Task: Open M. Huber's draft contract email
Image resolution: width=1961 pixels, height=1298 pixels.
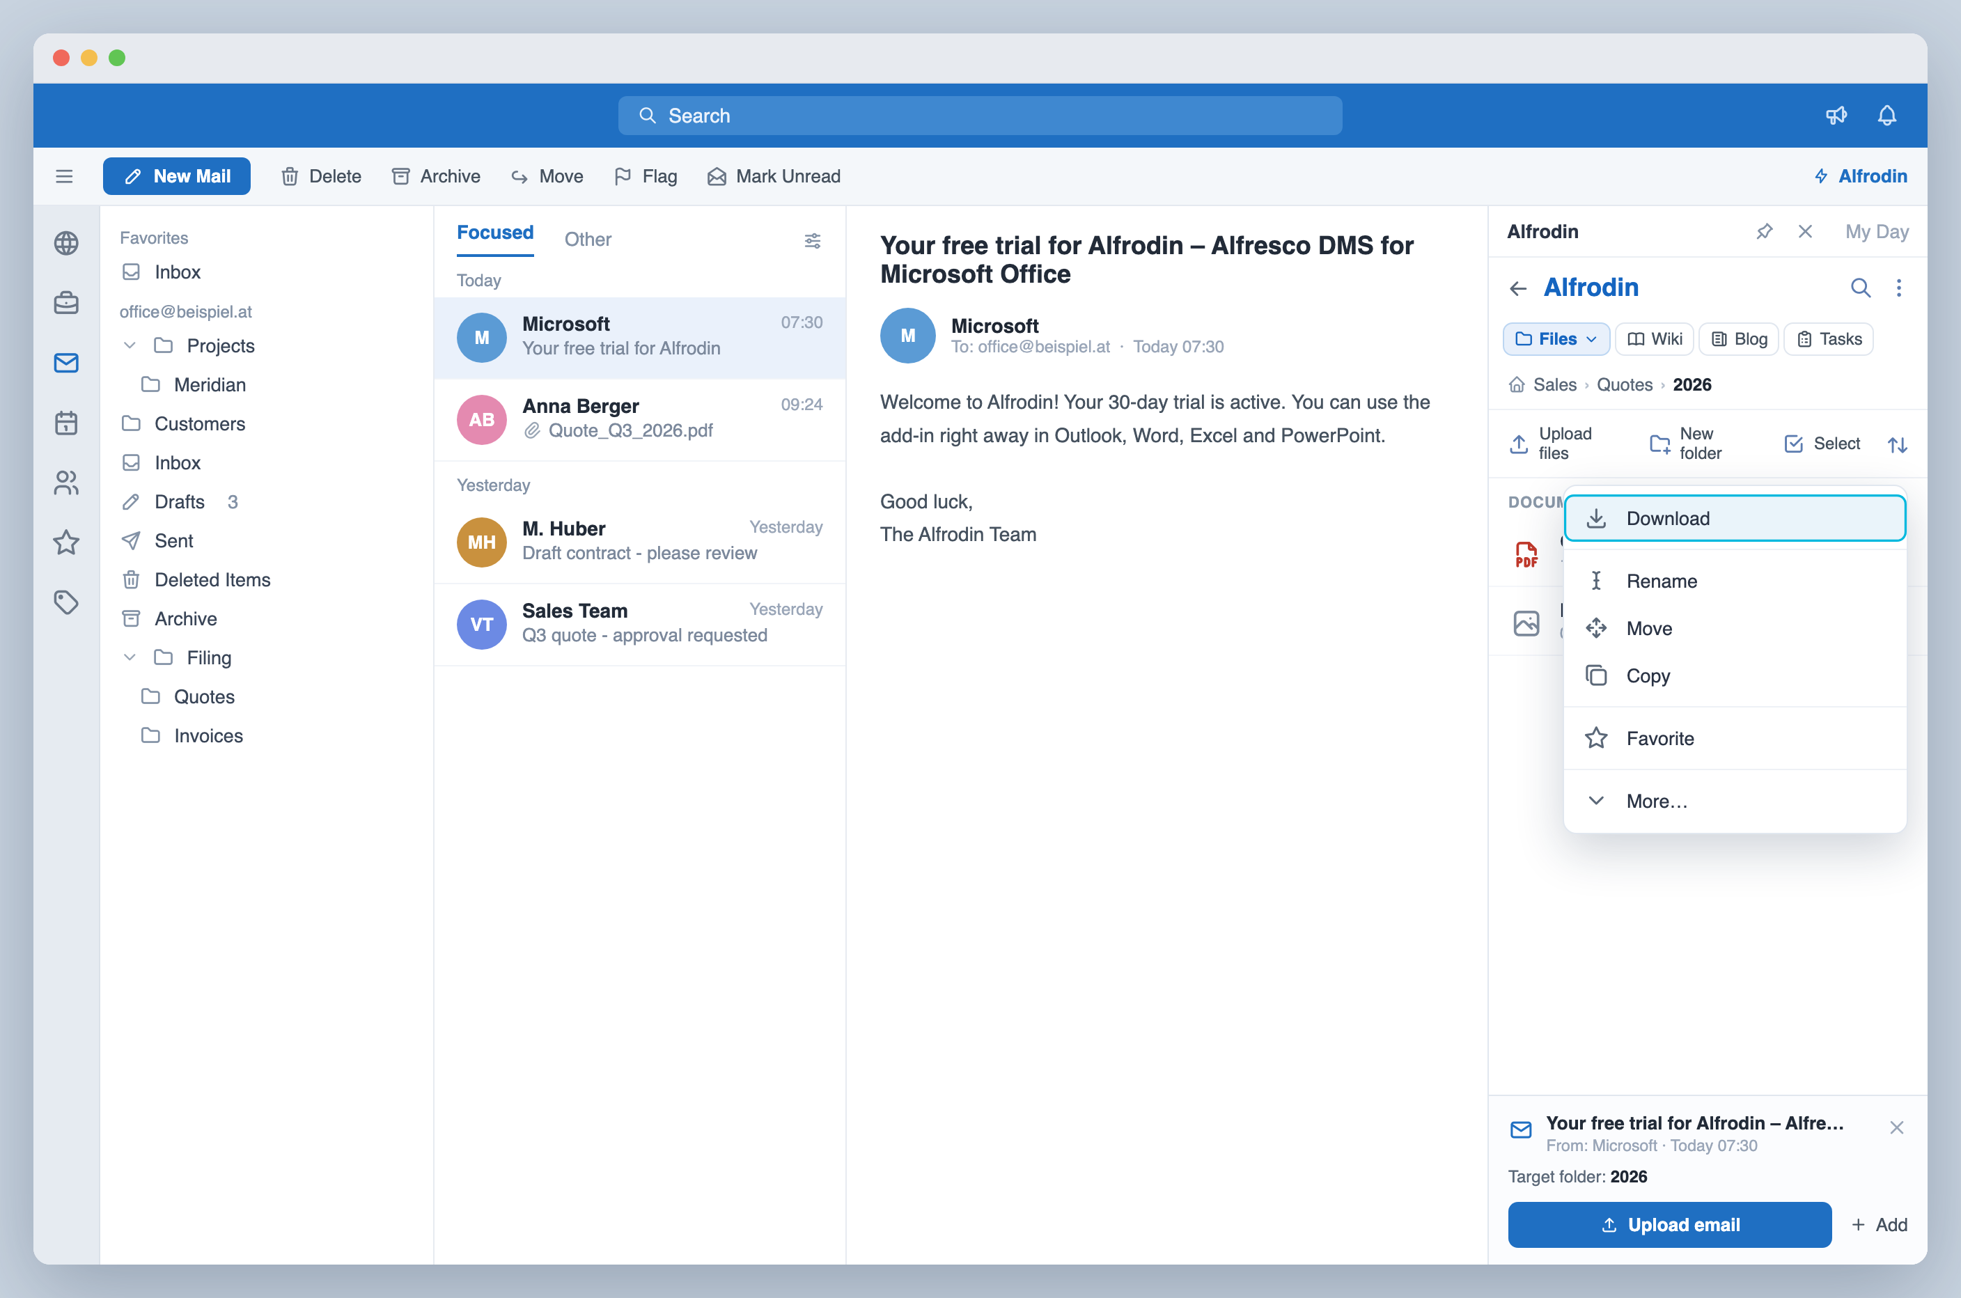Action: [x=639, y=541]
